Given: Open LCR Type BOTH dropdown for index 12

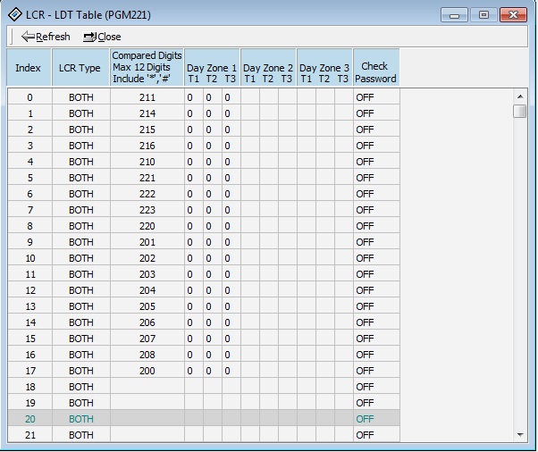Looking at the screenshot, I should [x=81, y=290].
